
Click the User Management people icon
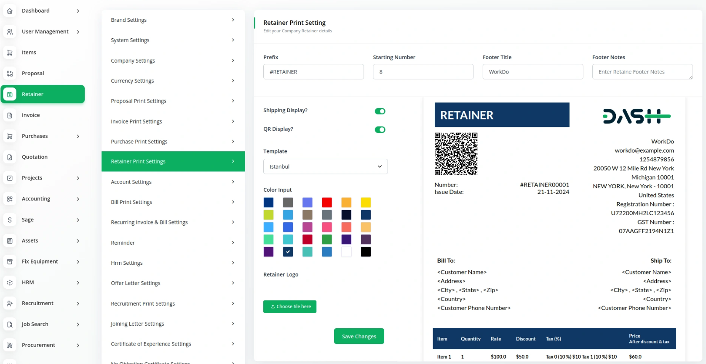coord(10,32)
